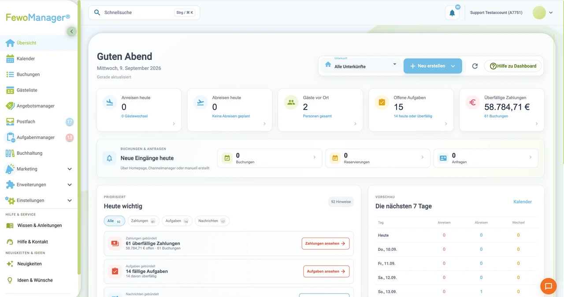
Task: Click the Überfällige Zahlungen euro icon
Action: tap(473, 103)
